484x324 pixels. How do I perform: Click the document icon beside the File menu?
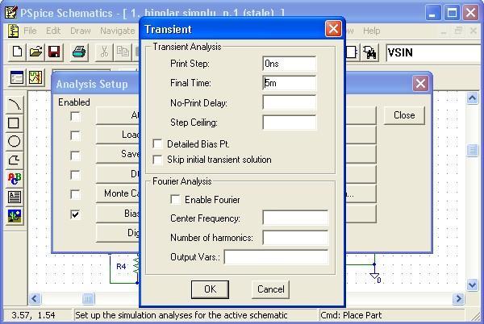coord(13,31)
